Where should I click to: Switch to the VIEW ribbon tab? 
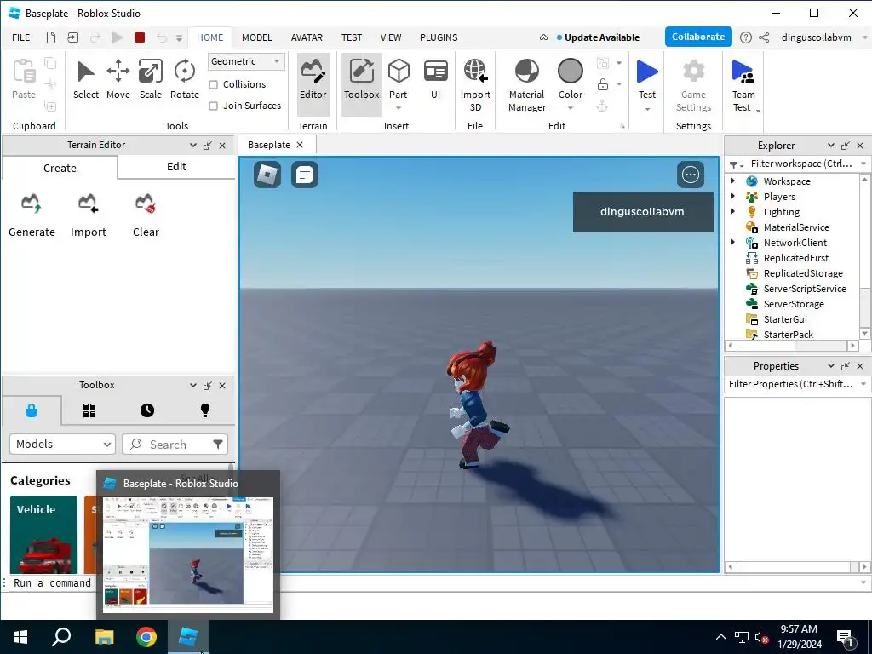click(x=391, y=37)
